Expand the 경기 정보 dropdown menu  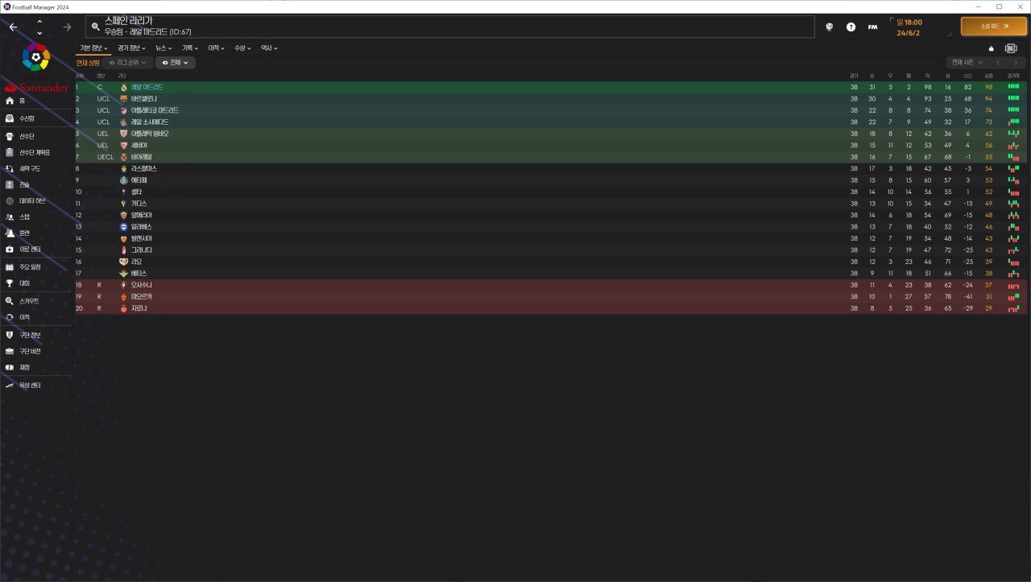coord(131,48)
